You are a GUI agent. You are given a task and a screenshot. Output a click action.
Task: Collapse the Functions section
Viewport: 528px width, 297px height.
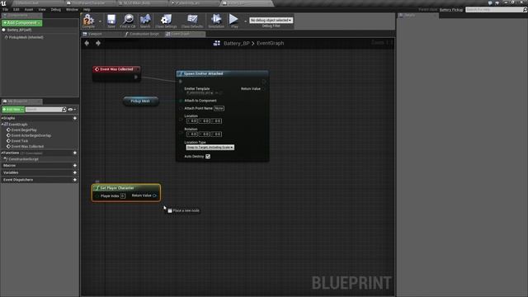click(2, 153)
